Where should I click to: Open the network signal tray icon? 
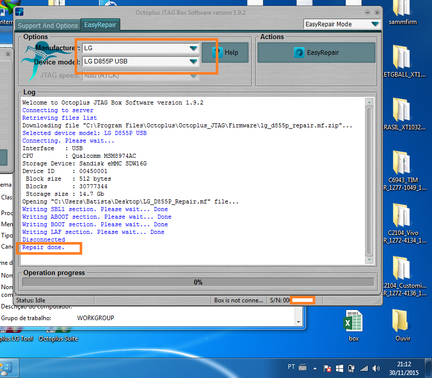pyautogui.click(x=364, y=368)
